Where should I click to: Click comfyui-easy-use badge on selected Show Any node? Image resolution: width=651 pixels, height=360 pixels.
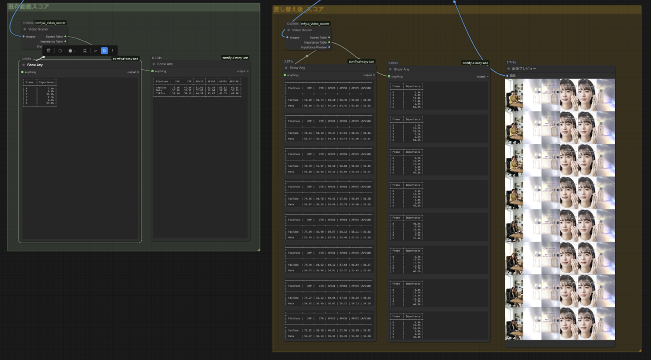click(125, 59)
